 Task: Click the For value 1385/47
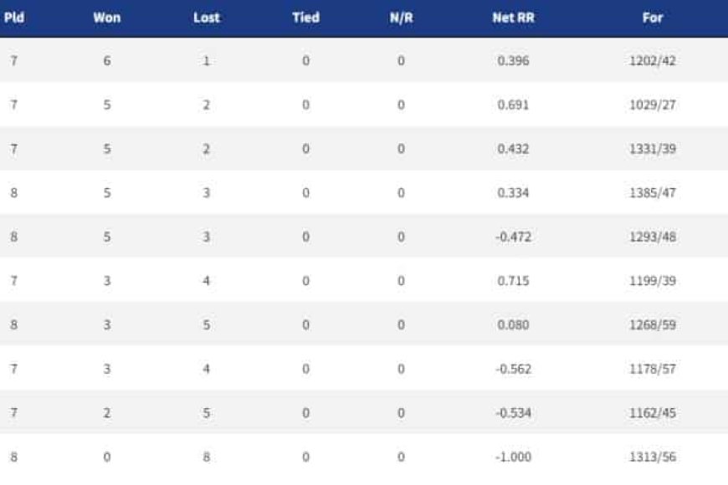click(x=653, y=192)
